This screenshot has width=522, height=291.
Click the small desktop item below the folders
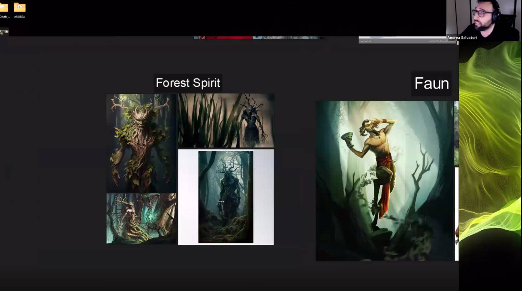4,32
